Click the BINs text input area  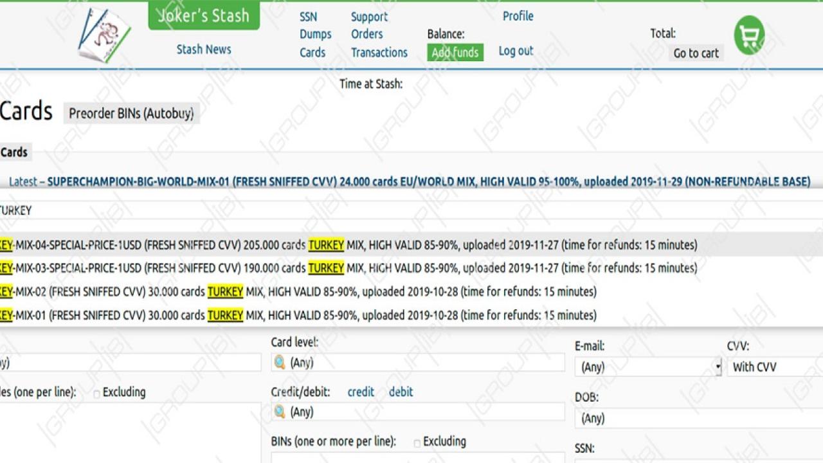(x=418, y=457)
